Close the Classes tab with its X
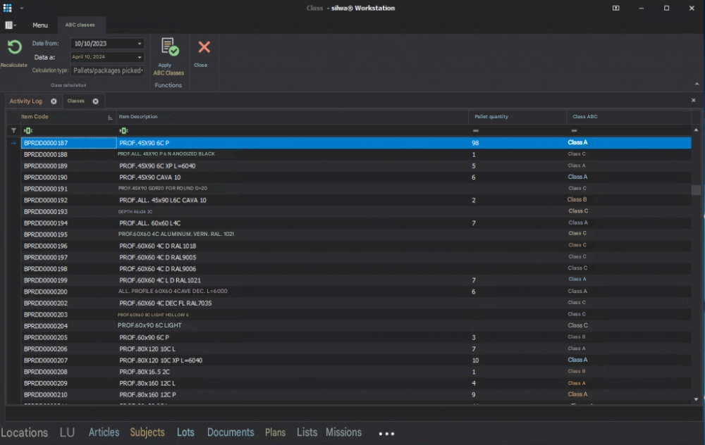The height and width of the screenshot is (445, 705). pyautogui.click(x=95, y=101)
